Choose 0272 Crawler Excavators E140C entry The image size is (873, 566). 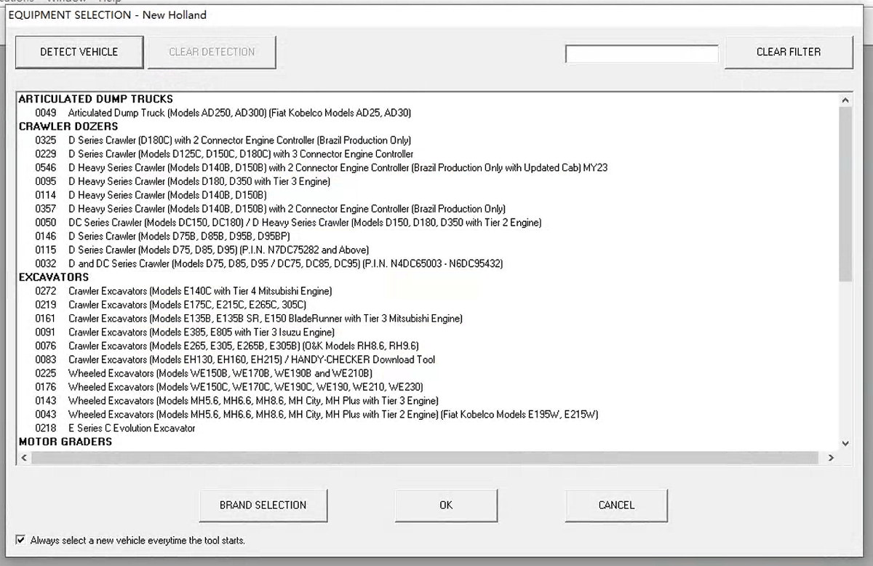point(200,291)
